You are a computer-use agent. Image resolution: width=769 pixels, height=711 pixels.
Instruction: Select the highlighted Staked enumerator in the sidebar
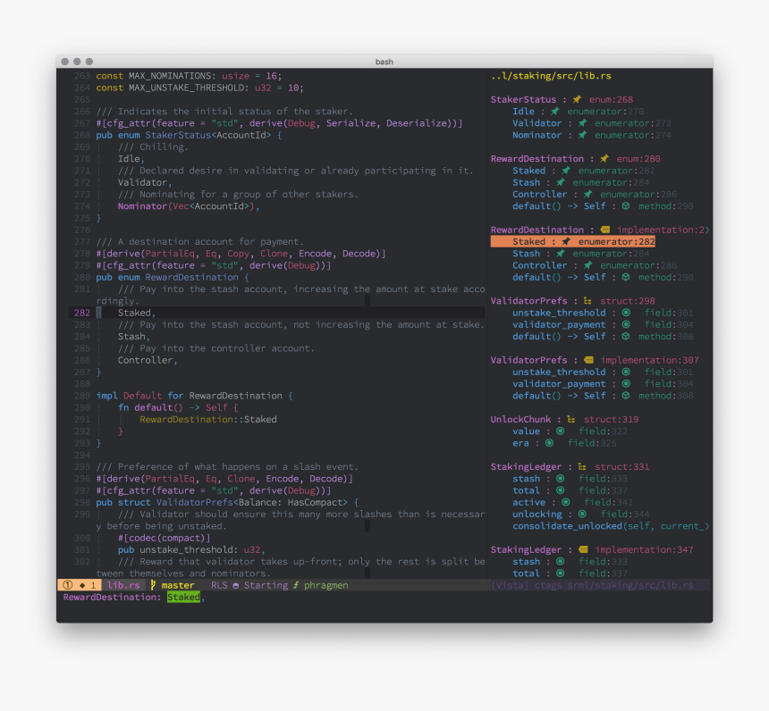tap(529, 240)
